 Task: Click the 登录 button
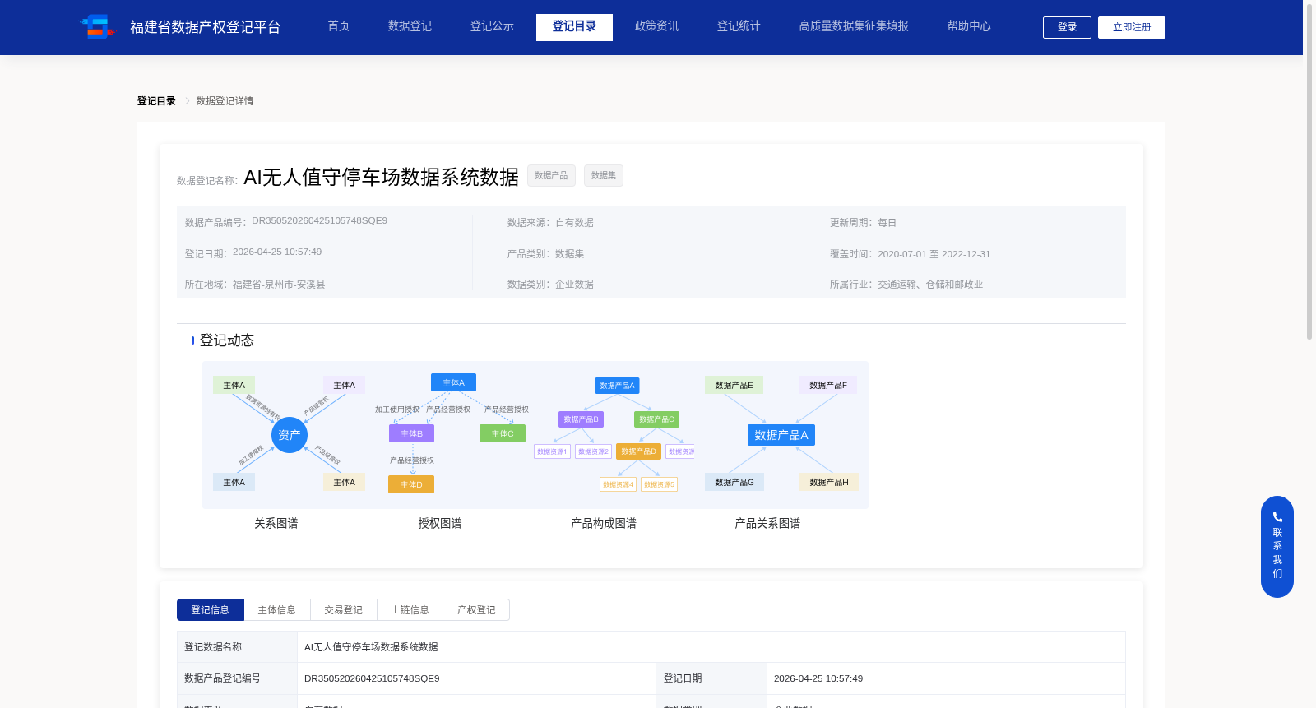[1067, 27]
